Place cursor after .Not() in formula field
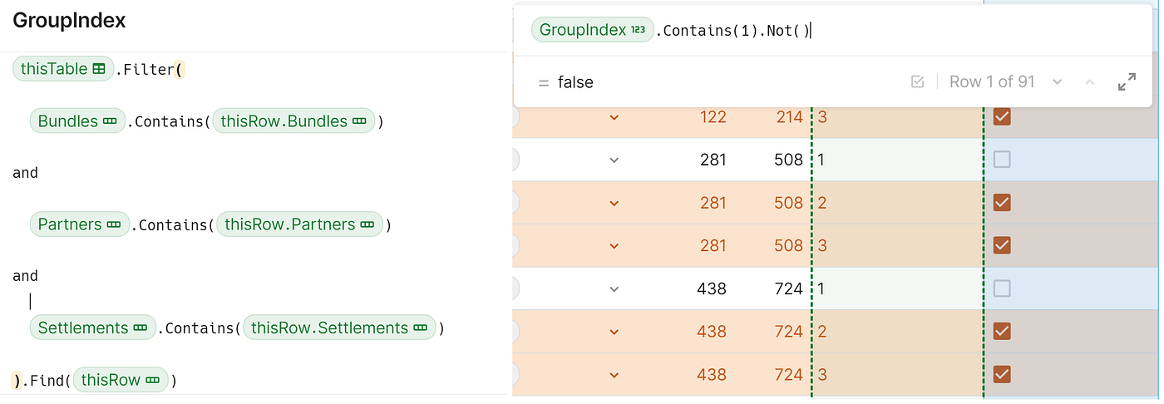The height and width of the screenshot is (404, 1164). coord(809,31)
